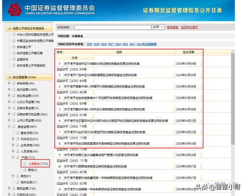Expand the 机构设立(613) node

[x=13, y=139]
